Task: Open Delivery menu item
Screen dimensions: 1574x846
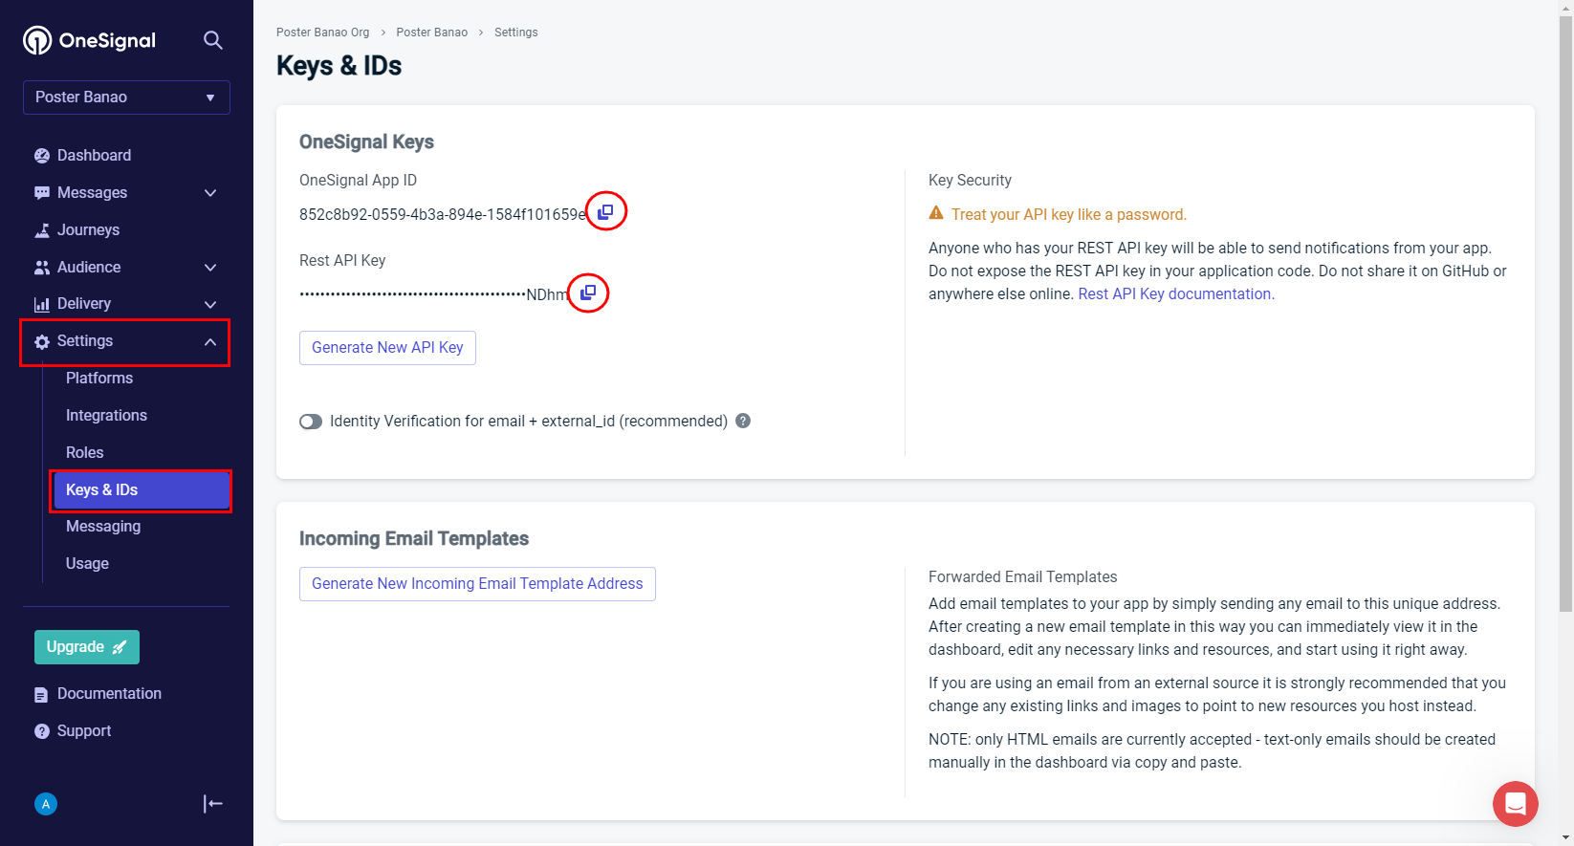Action: (x=84, y=303)
